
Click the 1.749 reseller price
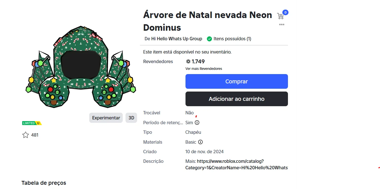(x=198, y=61)
